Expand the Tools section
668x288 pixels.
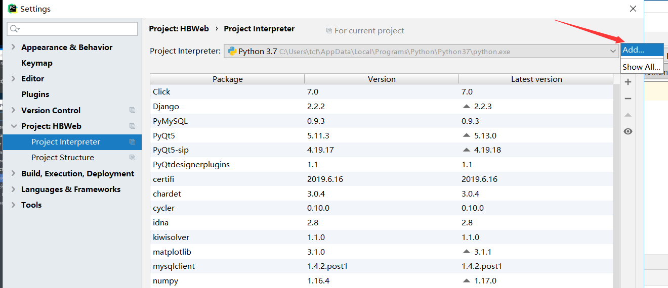coord(13,205)
